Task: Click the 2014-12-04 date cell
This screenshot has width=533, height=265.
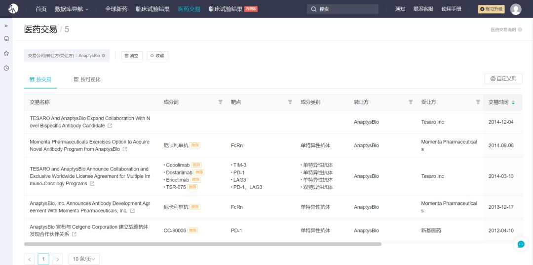Action: click(x=501, y=122)
